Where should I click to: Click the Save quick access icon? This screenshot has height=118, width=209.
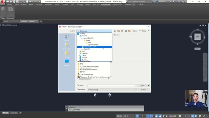click(x=14, y=2)
